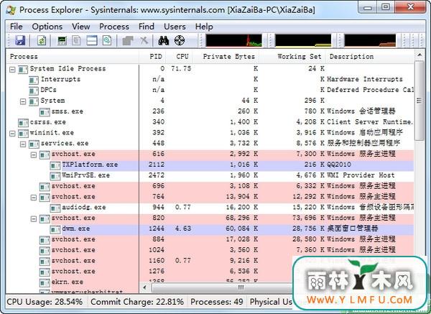Viewport: 431px width, 314px height.
Task: Click the Process Explorer title bar icon
Action: (x=11, y=10)
